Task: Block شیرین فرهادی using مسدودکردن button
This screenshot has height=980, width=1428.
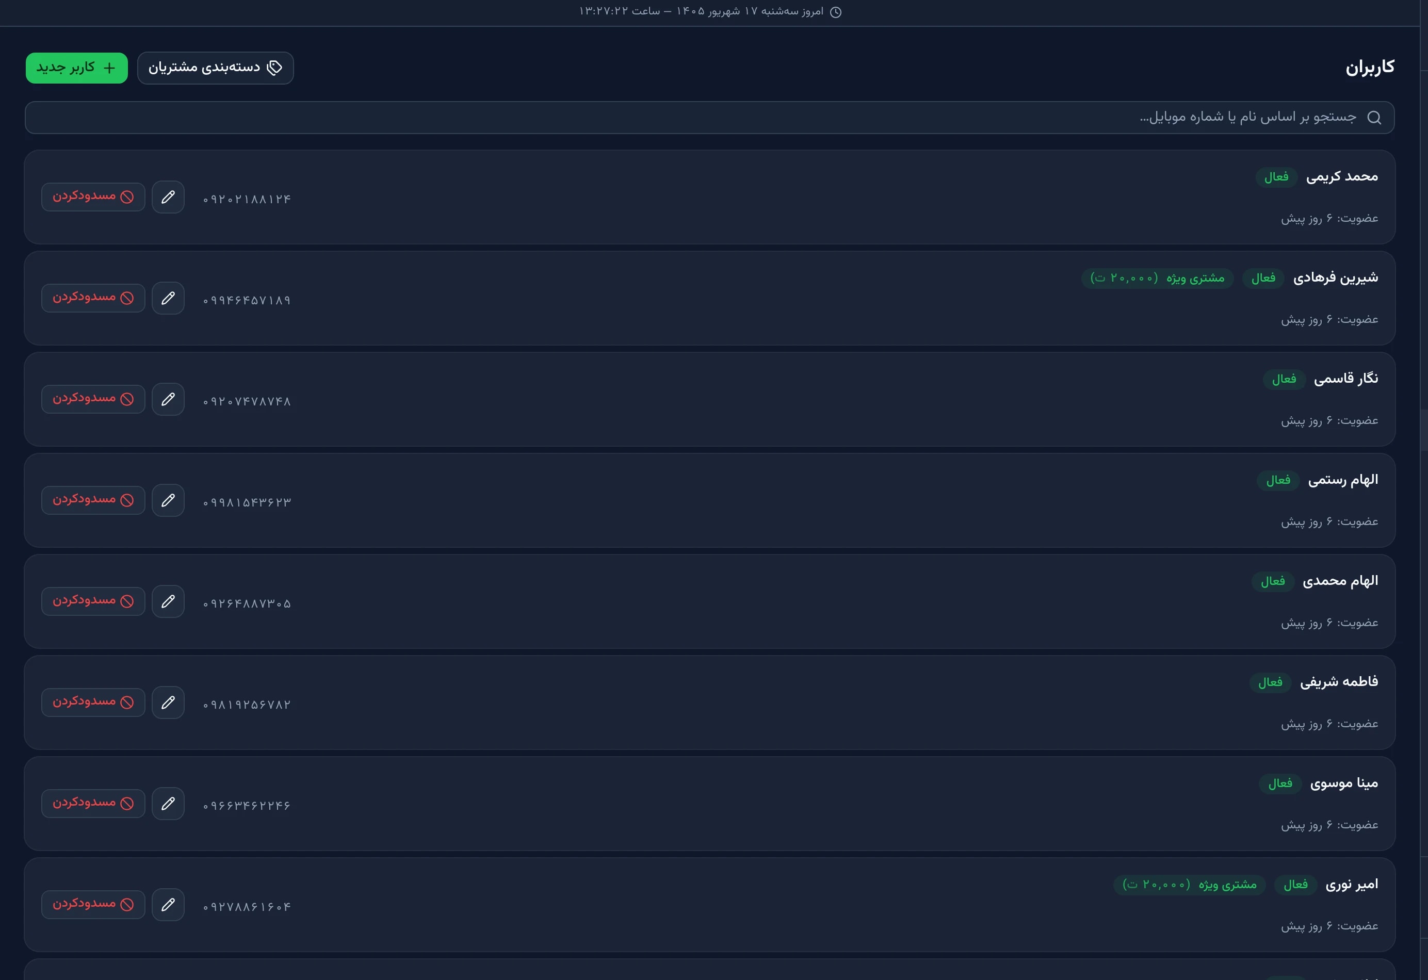Action: [x=93, y=298]
